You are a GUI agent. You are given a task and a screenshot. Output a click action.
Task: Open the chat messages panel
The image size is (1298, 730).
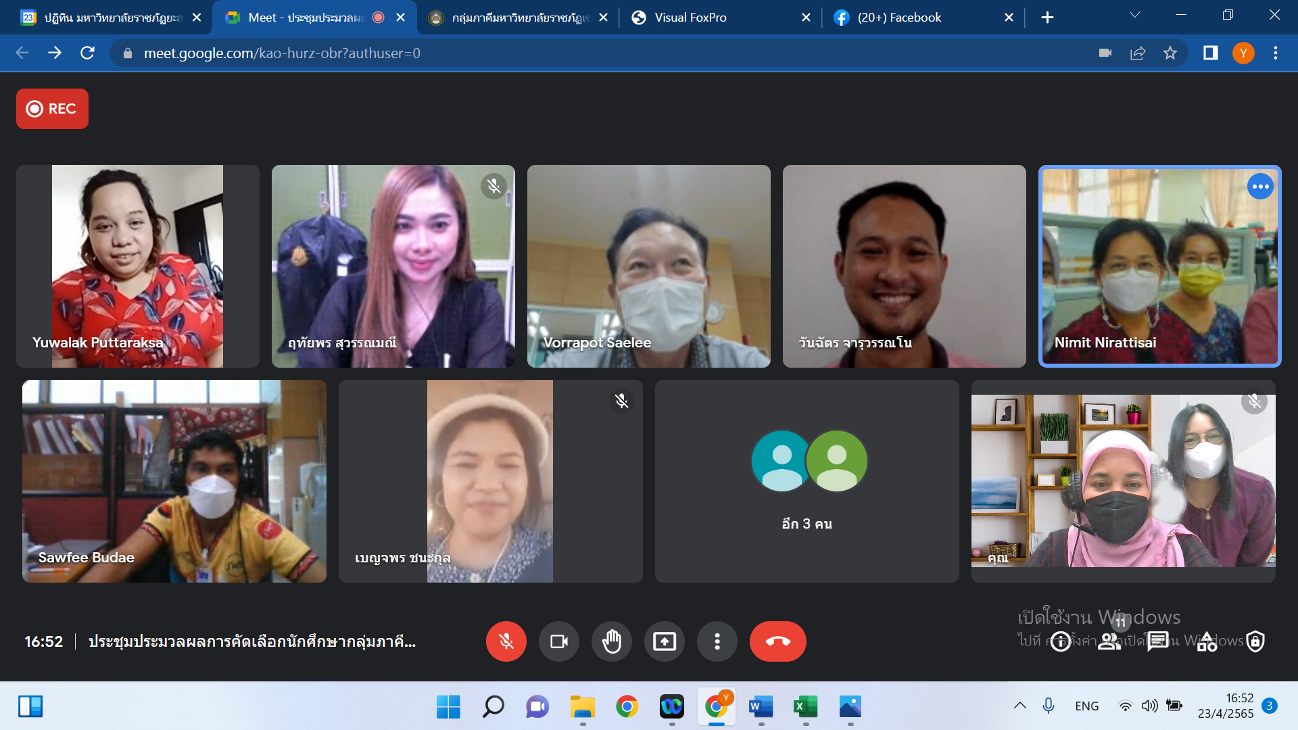(1158, 641)
